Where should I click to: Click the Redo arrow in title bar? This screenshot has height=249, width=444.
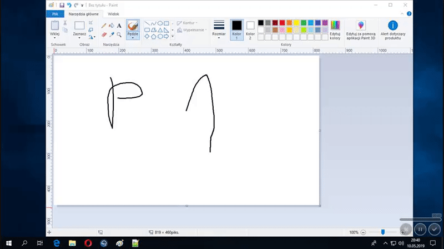click(x=76, y=5)
